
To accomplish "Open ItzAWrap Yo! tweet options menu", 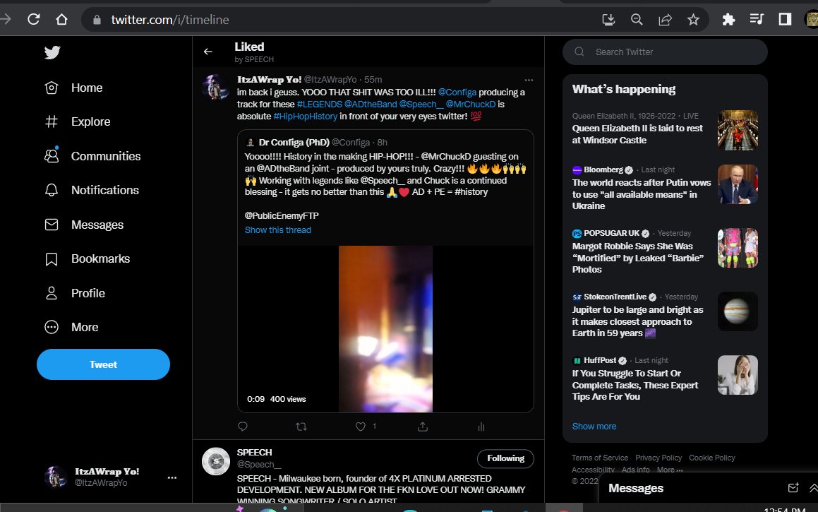I will 529,80.
